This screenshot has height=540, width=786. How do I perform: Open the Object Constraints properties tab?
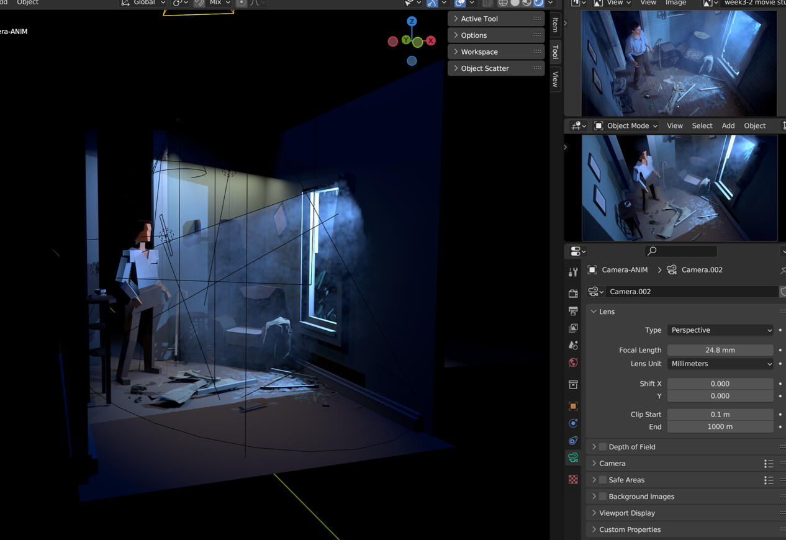tap(573, 440)
